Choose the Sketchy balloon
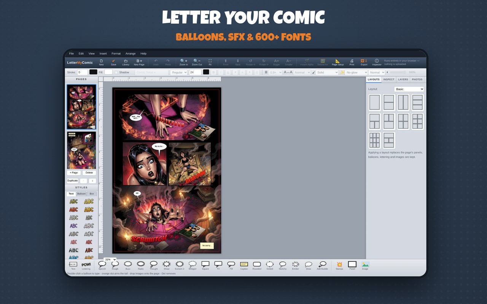This screenshot has height=304, width=487. coord(283,266)
